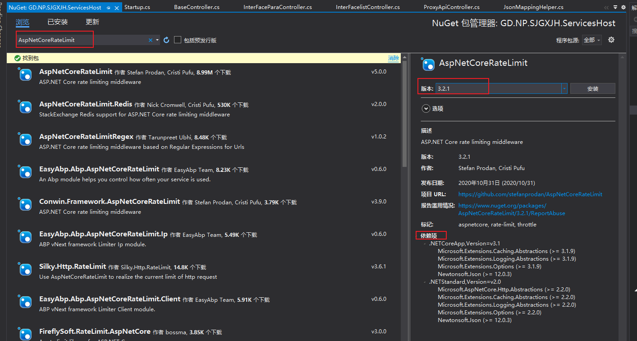This screenshot has width=637, height=341.
Task: Open the 版本 3.2.1 version dropdown
Action: click(x=564, y=88)
